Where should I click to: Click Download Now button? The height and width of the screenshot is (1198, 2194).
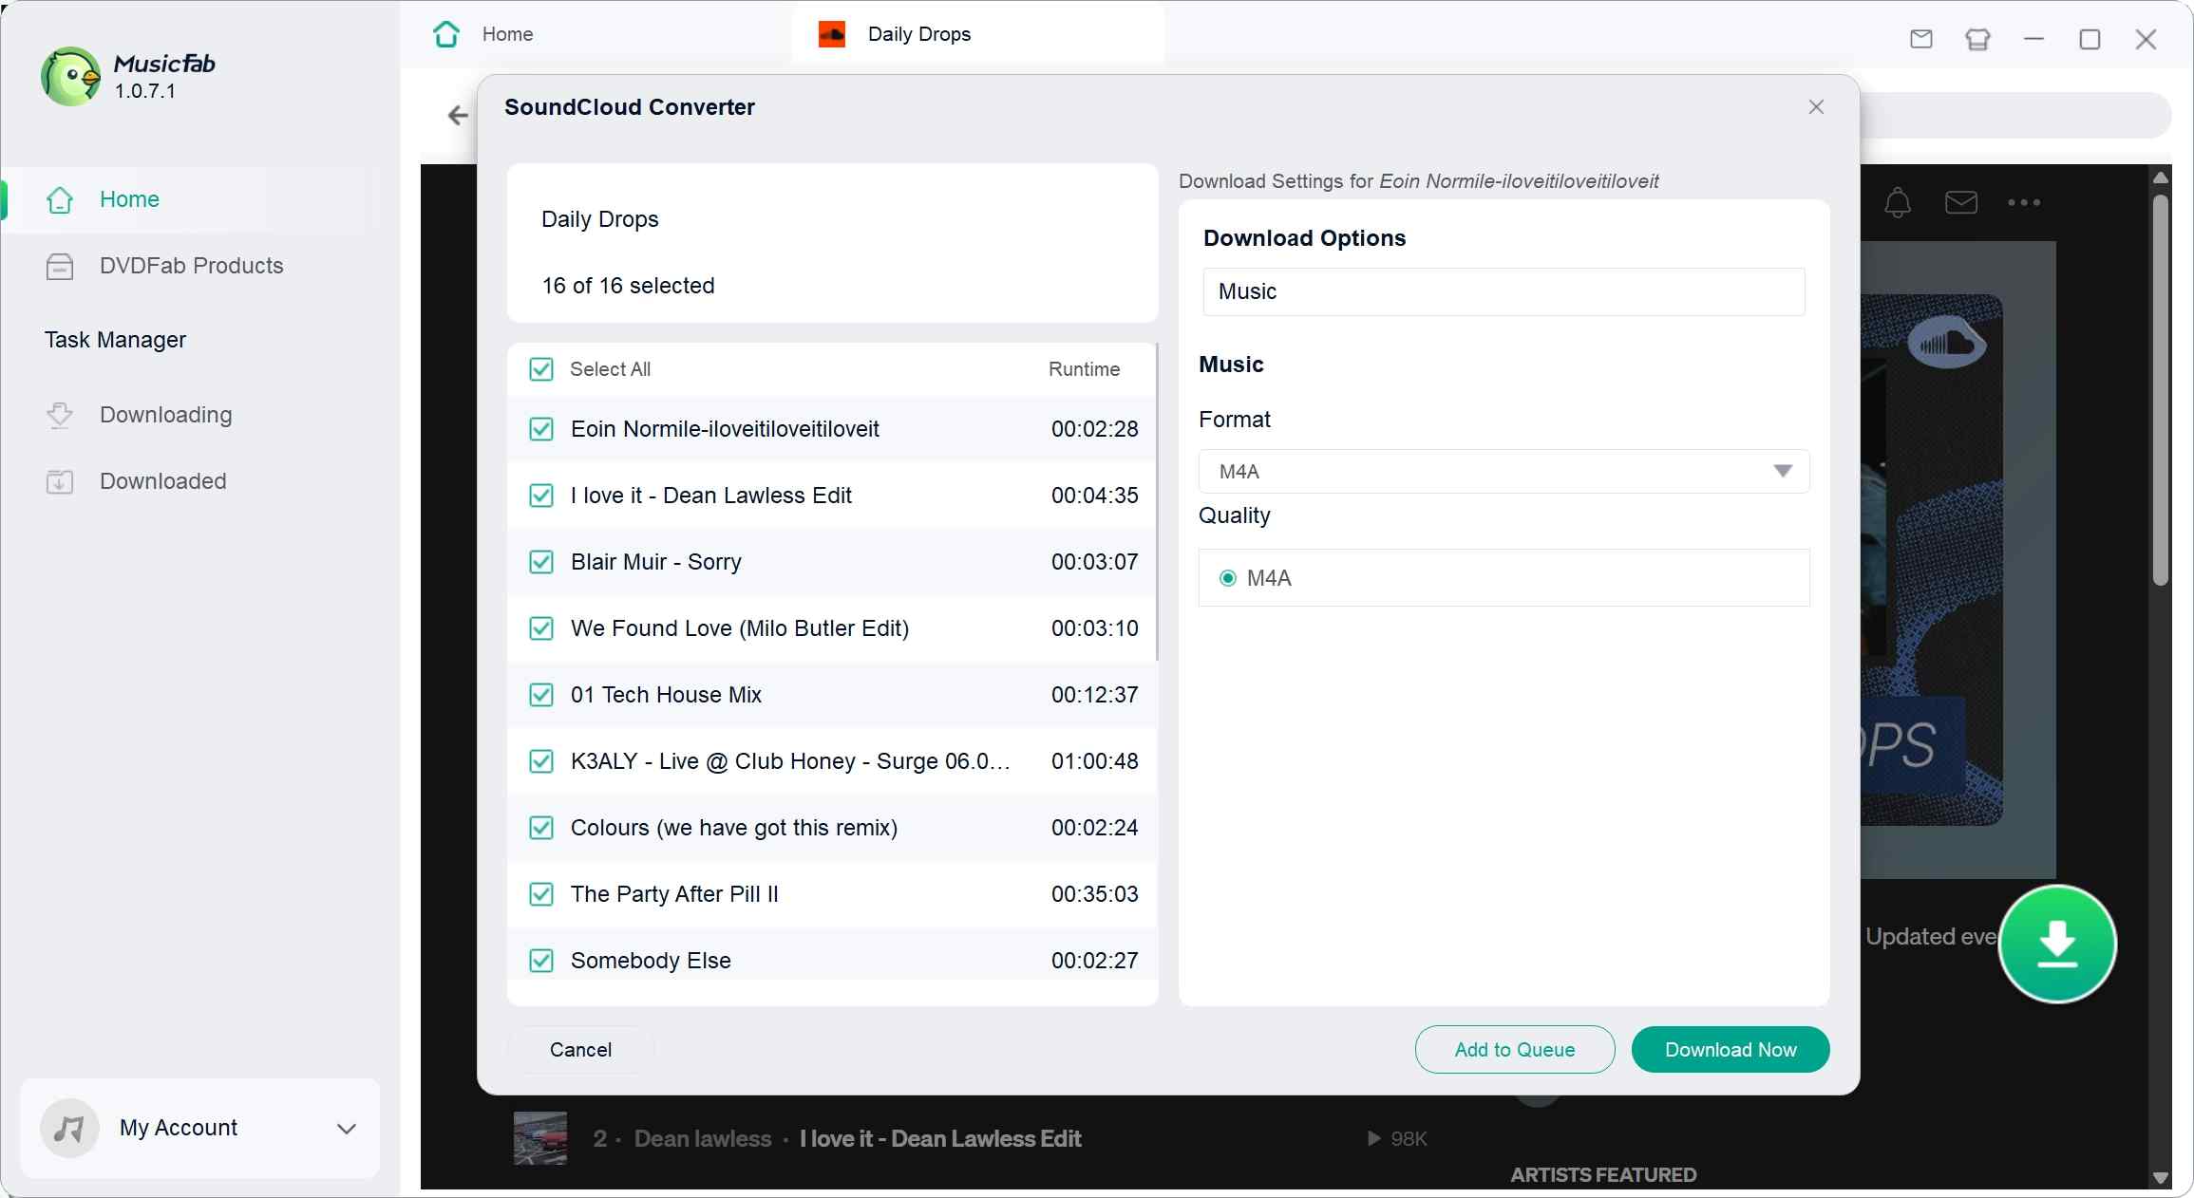pos(1731,1050)
